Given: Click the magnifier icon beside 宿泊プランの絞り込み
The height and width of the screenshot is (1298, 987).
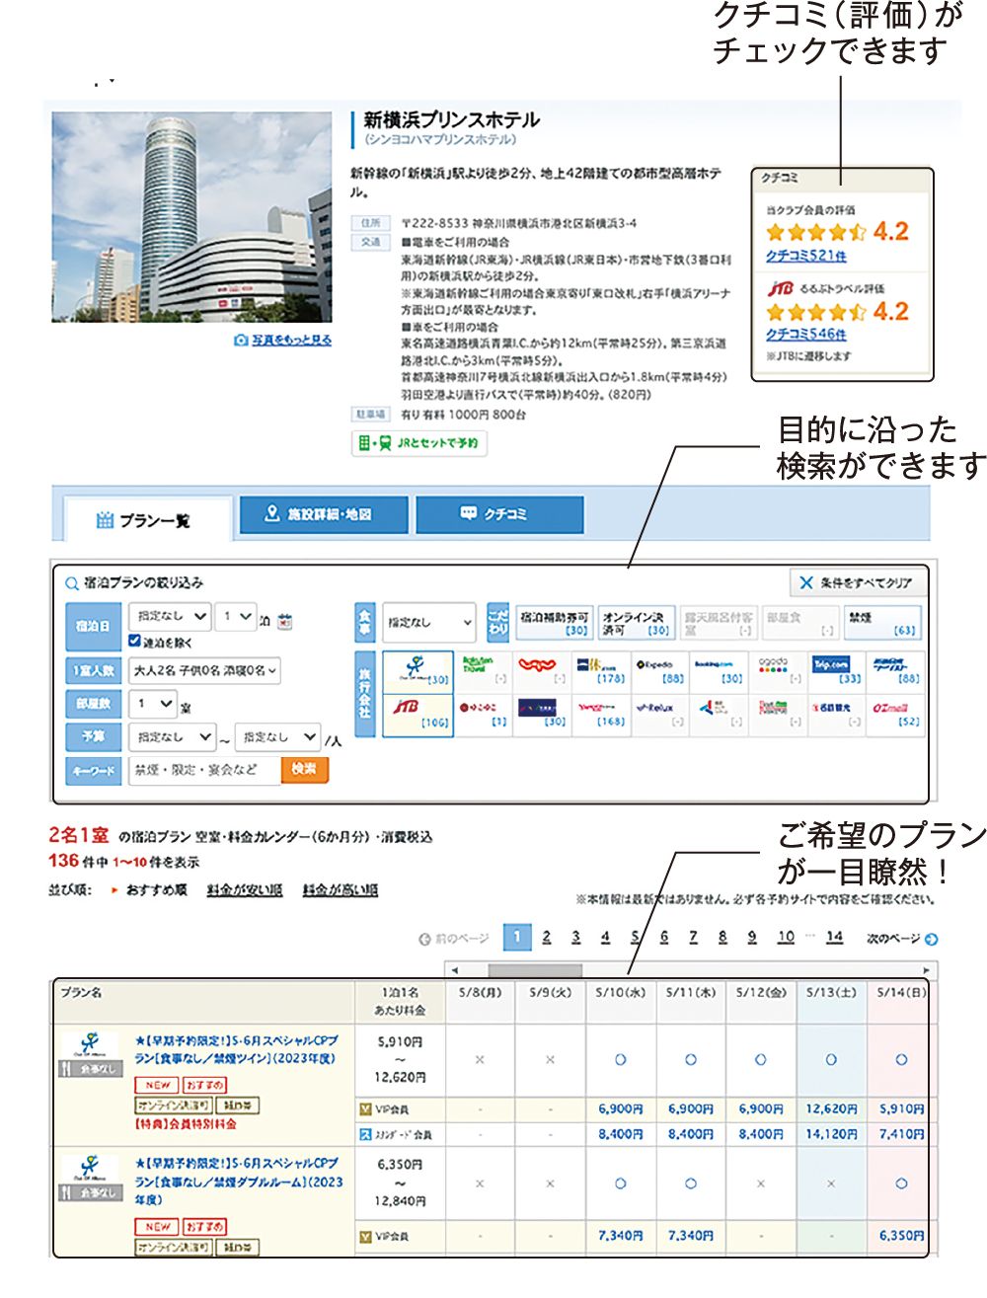Looking at the screenshot, I should pyautogui.click(x=72, y=583).
